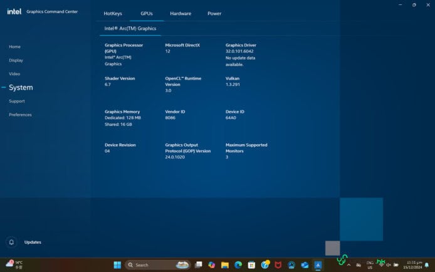Open Outlook from taskbar
Screen dimensions: 435x272
[x=305, y=265]
